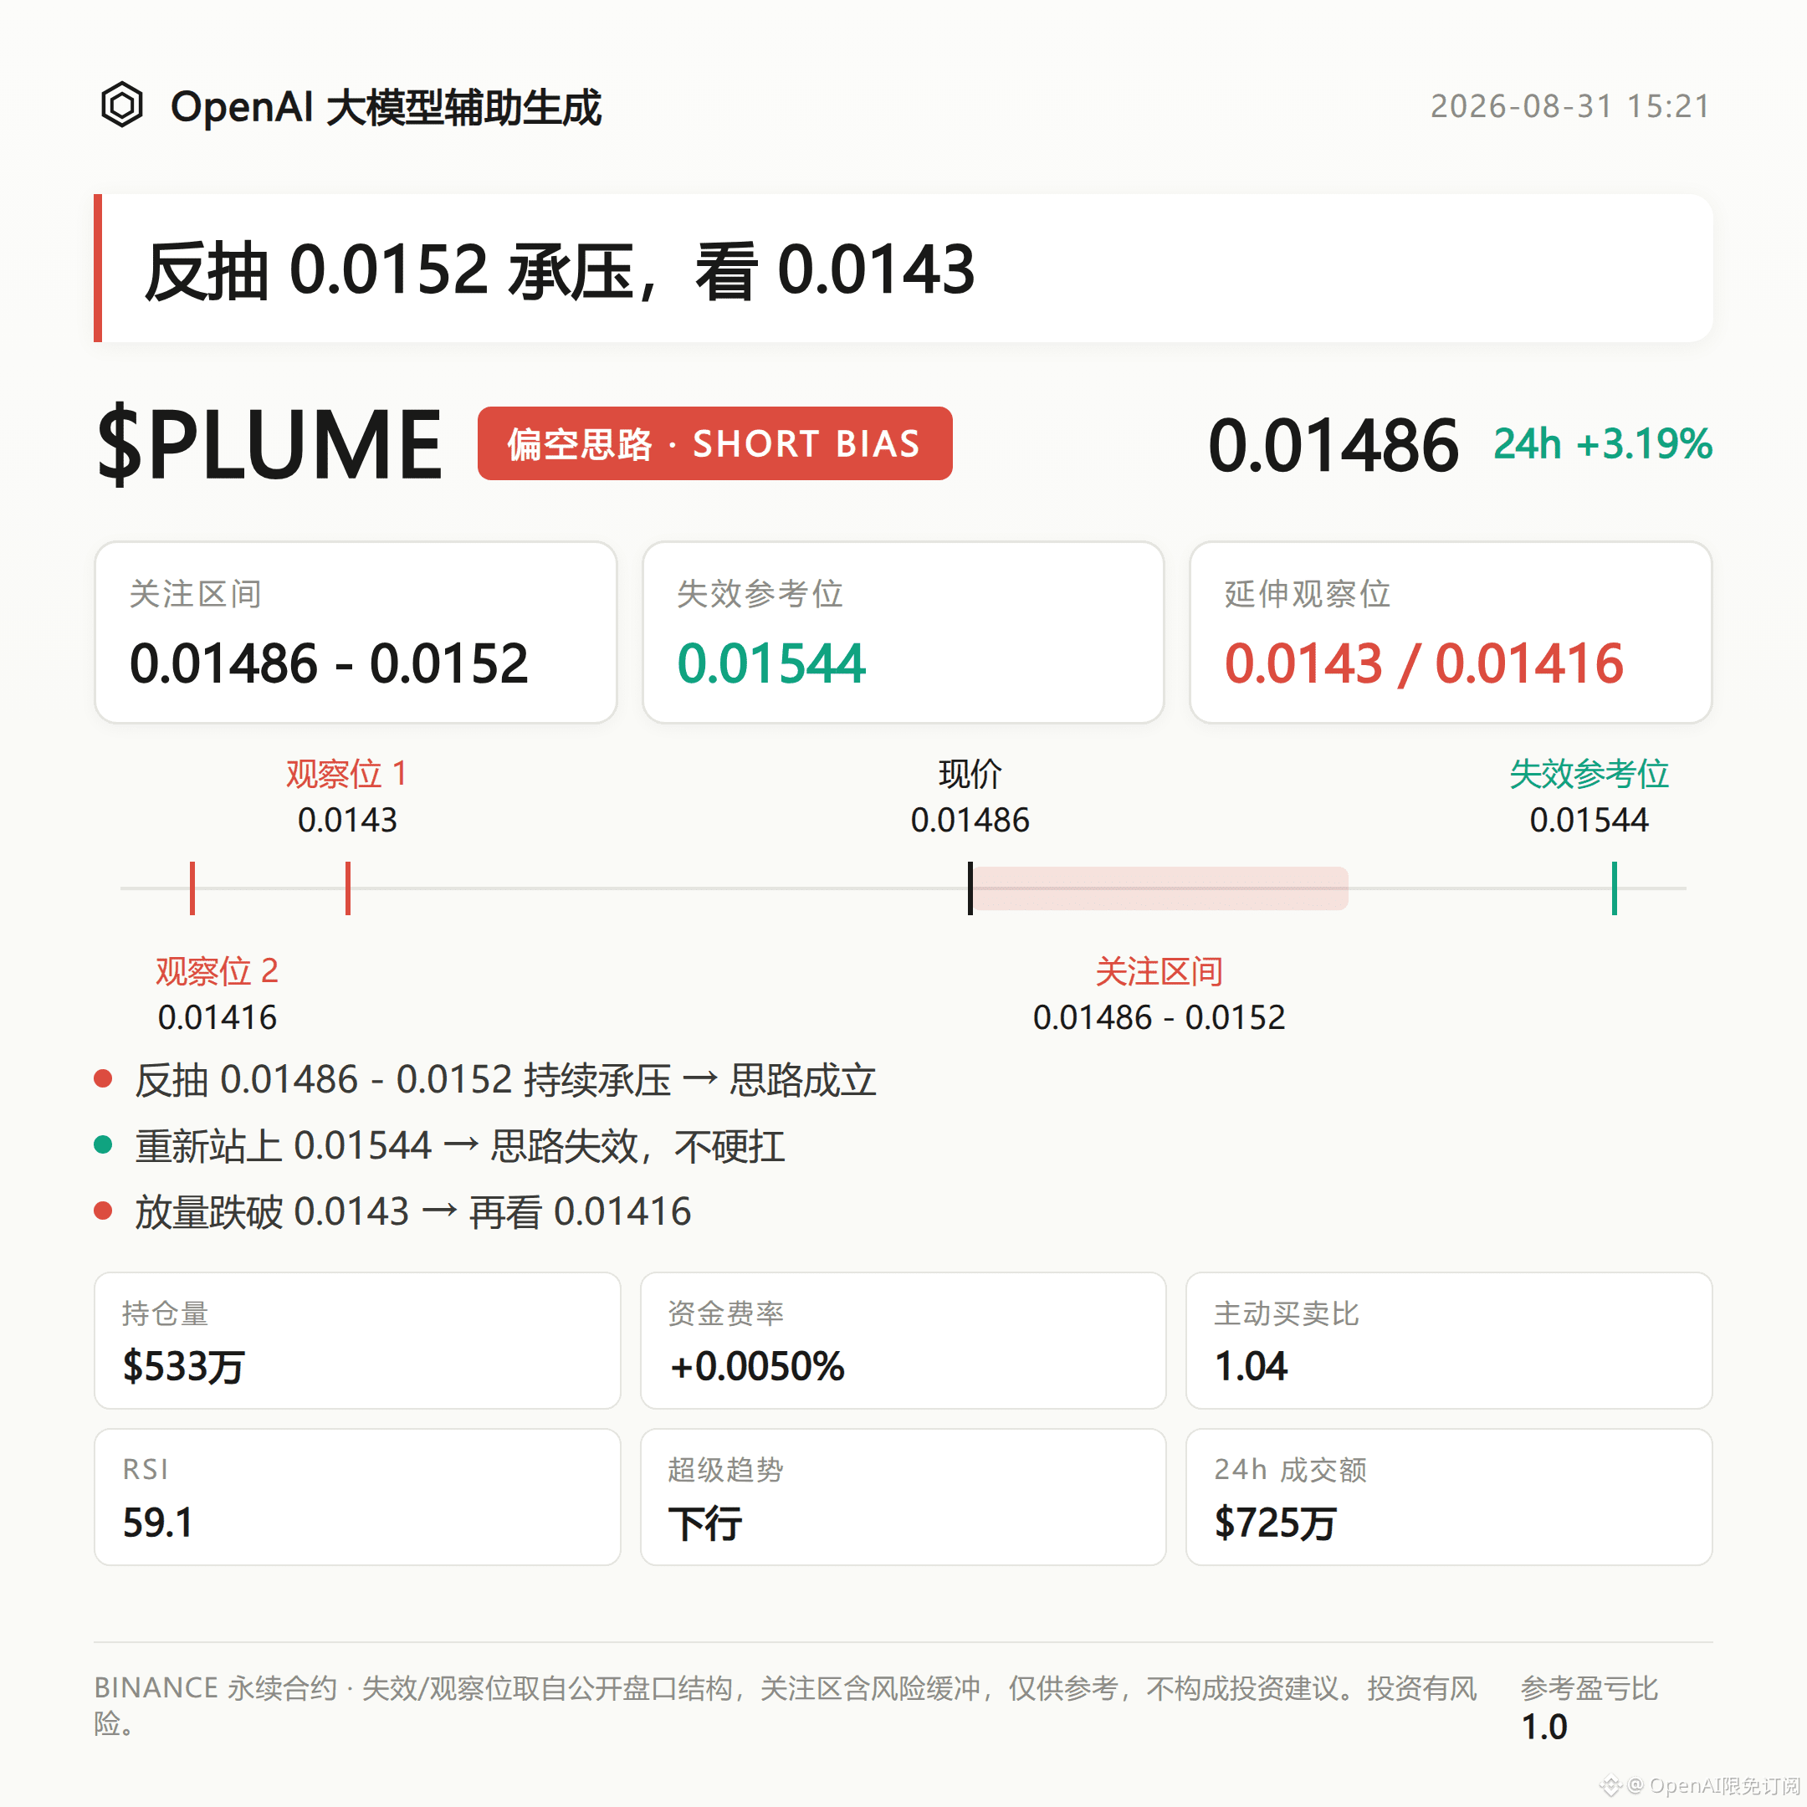Open the RSI card showing 59.1
1807x1807 pixels.
357,1497
